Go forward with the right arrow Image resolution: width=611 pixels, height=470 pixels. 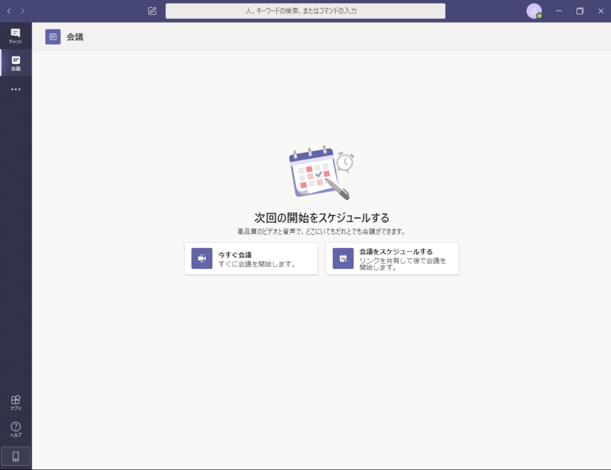(23, 11)
